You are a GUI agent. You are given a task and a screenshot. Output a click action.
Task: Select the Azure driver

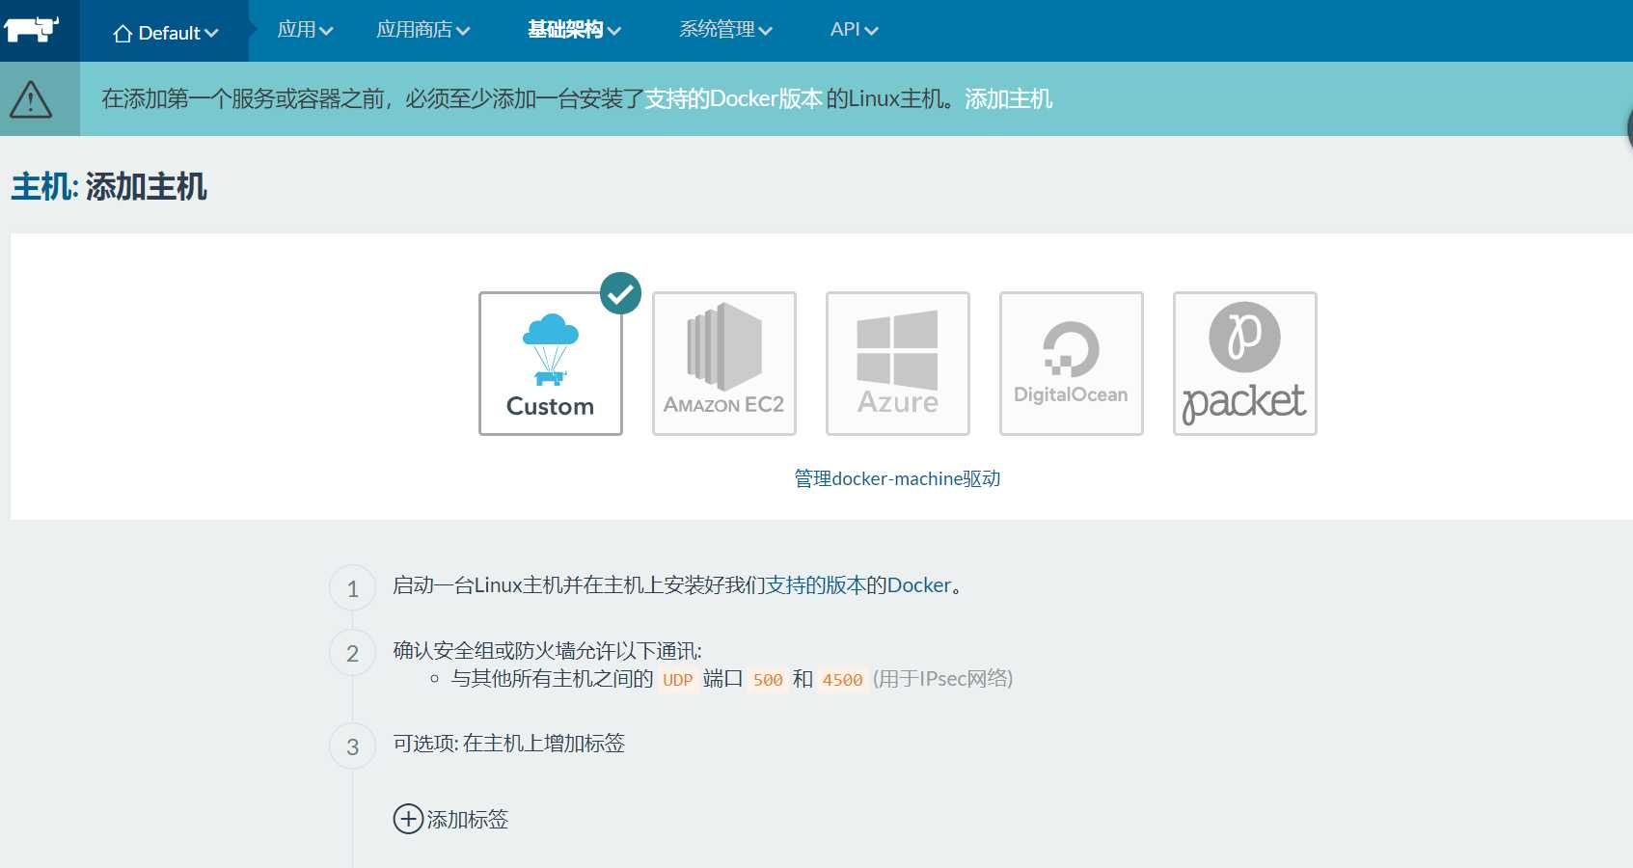(x=898, y=364)
